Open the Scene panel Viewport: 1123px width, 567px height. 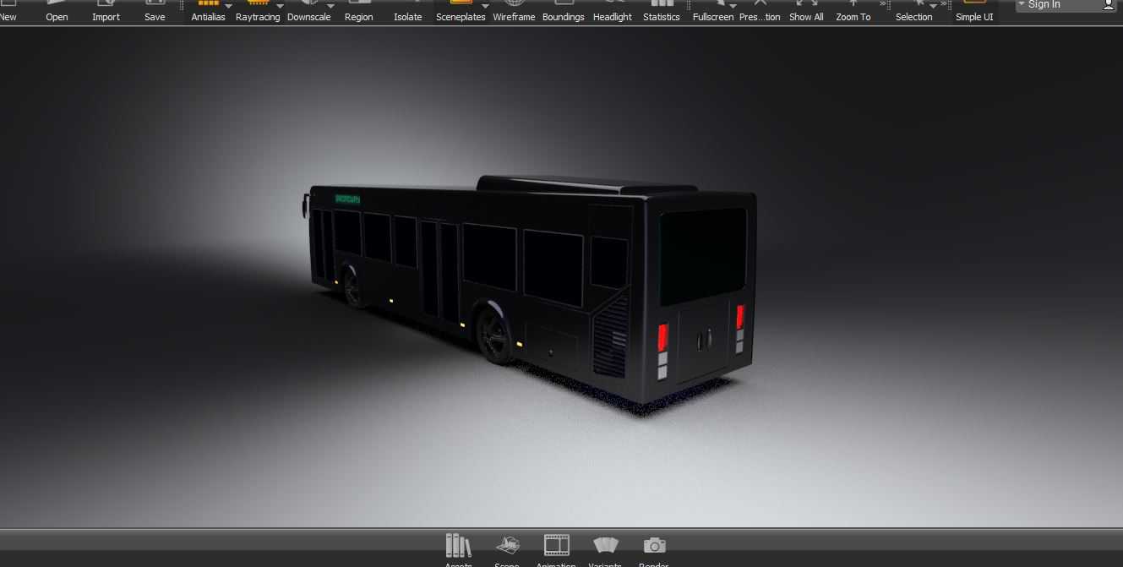(x=507, y=550)
